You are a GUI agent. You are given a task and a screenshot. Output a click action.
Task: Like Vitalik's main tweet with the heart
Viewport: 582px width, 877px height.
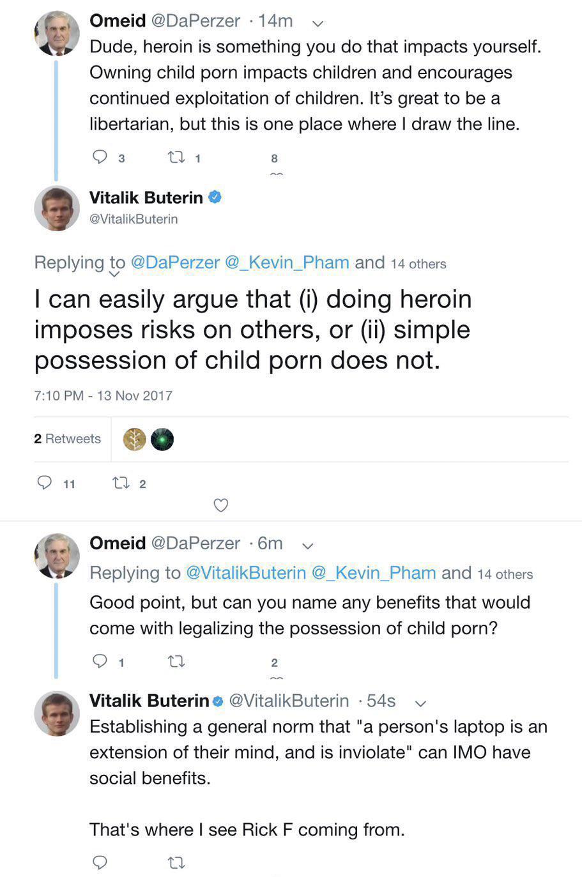pyautogui.click(x=220, y=505)
